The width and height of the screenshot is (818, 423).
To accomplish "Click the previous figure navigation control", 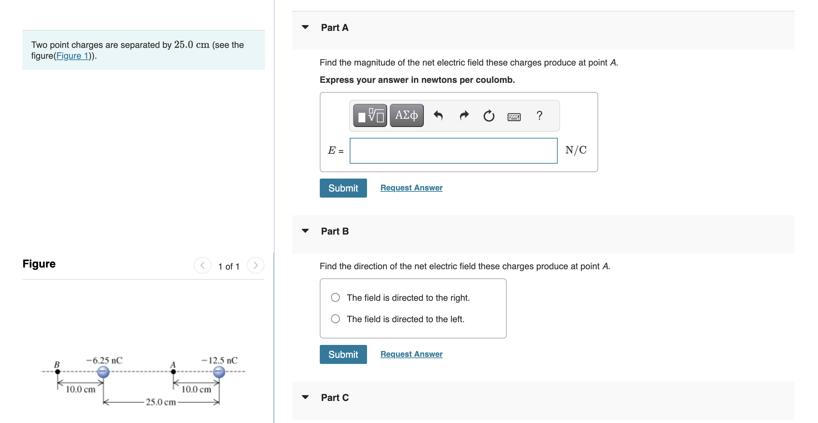I will click(x=203, y=266).
